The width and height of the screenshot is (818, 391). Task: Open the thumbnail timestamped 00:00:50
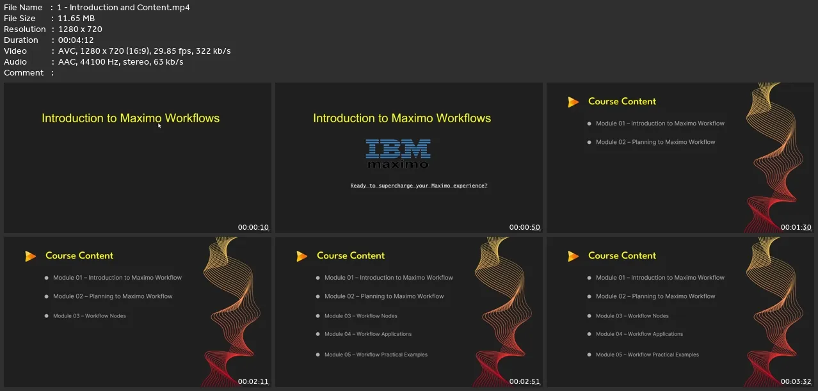click(409, 157)
